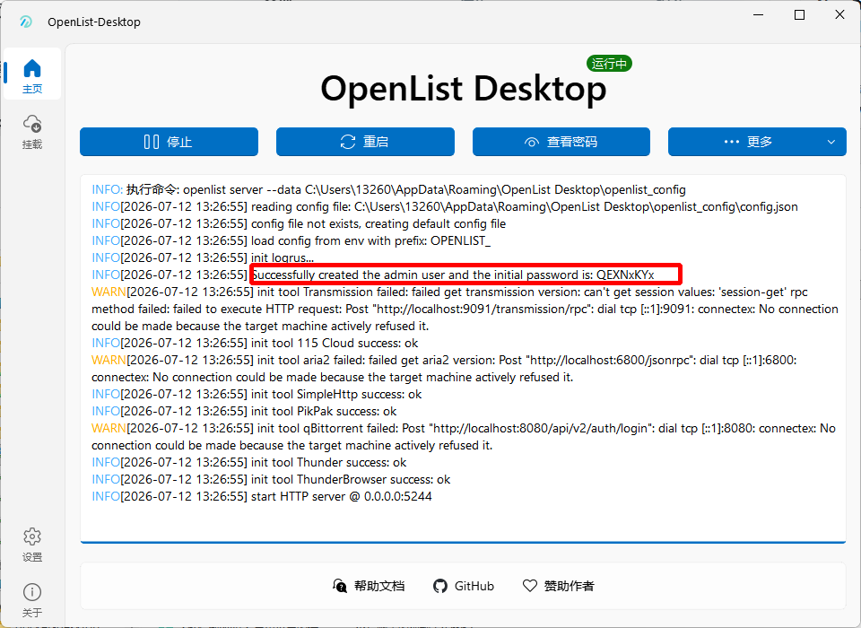Click the 执行命令 openlist server log line
This screenshot has height=628, width=861.
point(388,189)
